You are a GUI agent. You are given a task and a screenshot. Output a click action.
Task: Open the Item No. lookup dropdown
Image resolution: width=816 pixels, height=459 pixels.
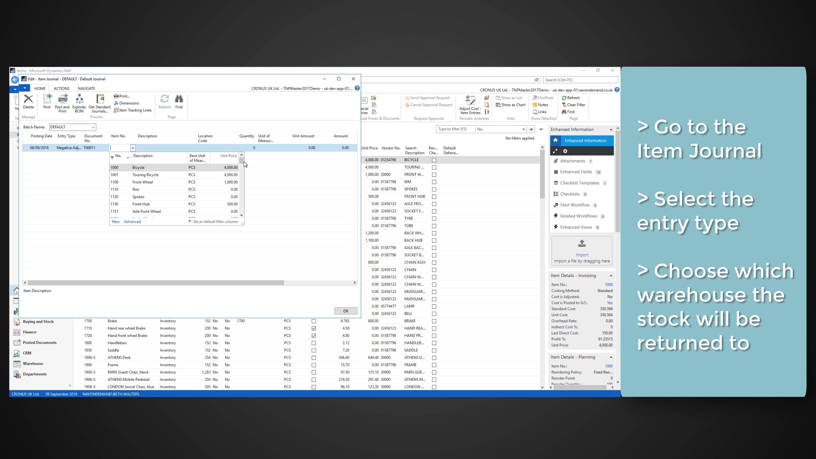[x=133, y=147]
